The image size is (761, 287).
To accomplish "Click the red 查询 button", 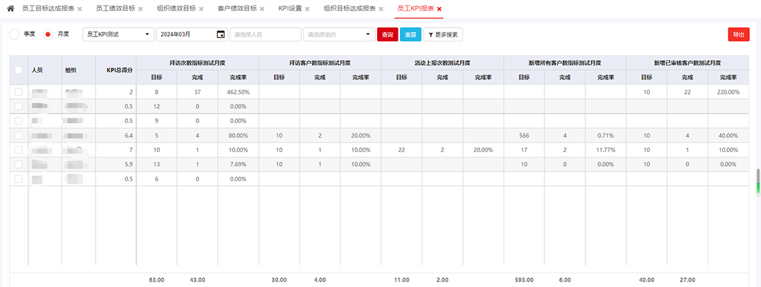I will tap(387, 34).
